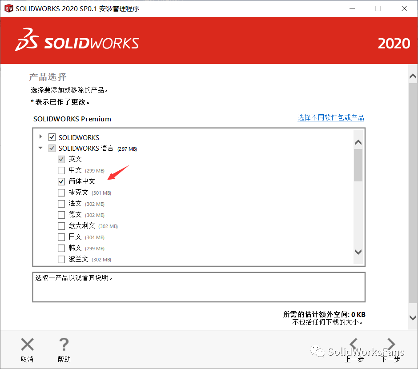Enable the 德文 language checkbox
The image size is (418, 369).
point(61,215)
